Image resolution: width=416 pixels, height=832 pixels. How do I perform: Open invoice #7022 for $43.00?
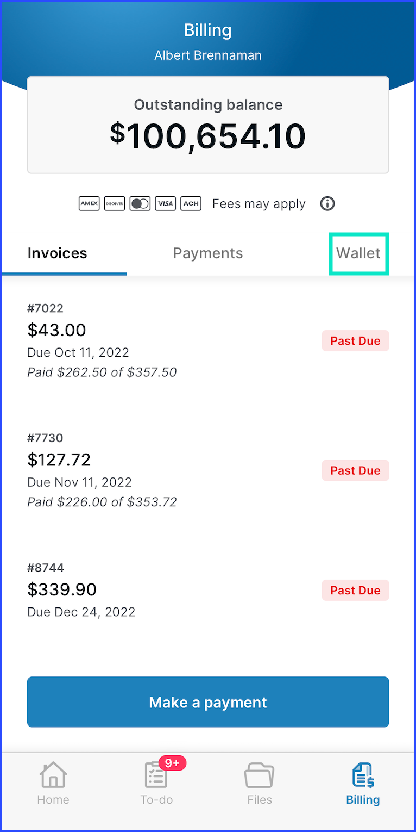(x=208, y=340)
